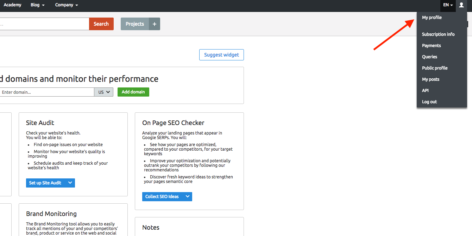Open the user account profile icon
Image resolution: width=472 pixels, height=236 pixels.
[461, 5]
